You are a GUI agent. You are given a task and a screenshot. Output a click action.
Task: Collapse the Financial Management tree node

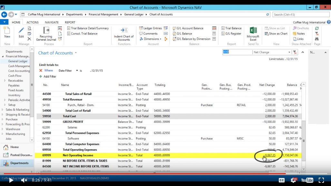pyautogui.click(x=3, y=56)
